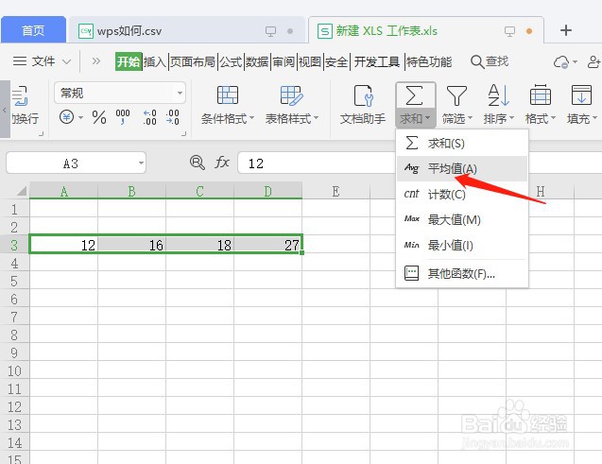Switch to the 视图 ribbon tab

point(309,61)
